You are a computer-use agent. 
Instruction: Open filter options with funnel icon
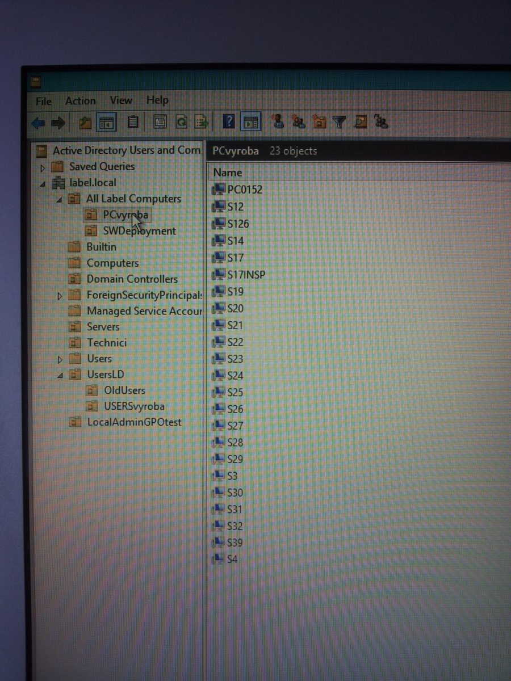(x=339, y=121)
